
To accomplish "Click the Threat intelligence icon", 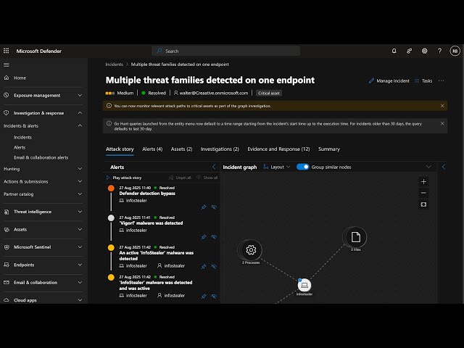I will pyautogui.click(x=7, y=212).
